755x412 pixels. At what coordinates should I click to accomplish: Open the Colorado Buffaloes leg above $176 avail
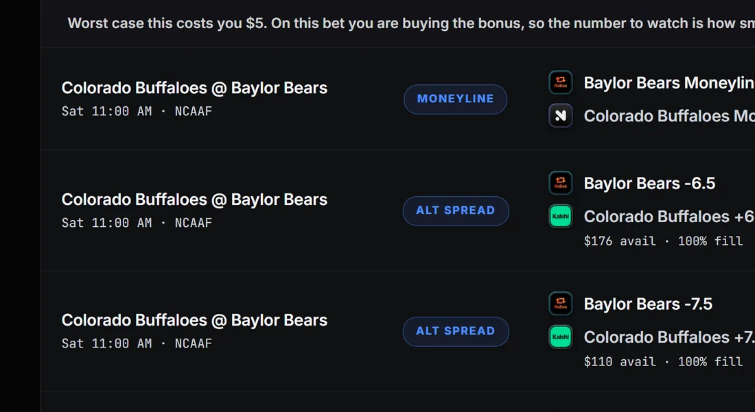click(x=669, y=217)
